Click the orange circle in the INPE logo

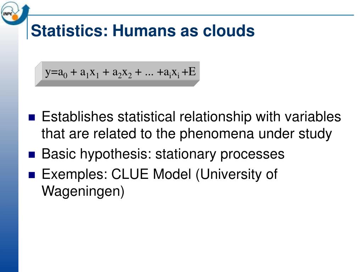[15, 18]
